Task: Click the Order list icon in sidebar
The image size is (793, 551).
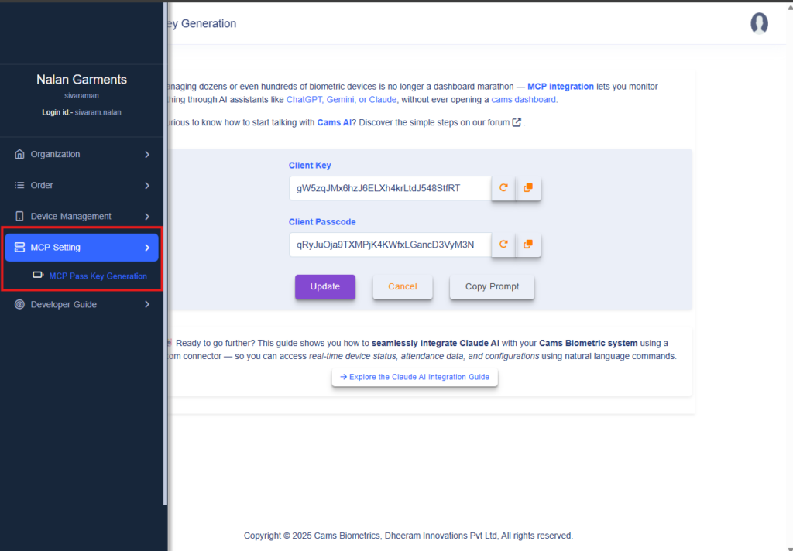Action: tap(20, 186)
